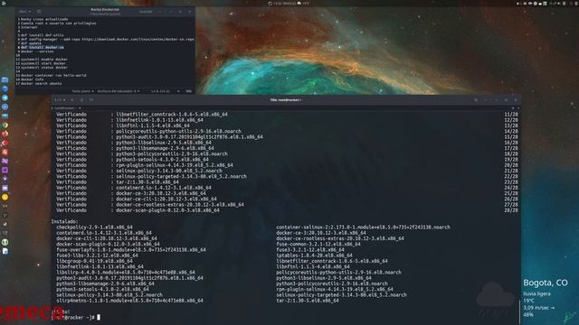Click Guardar in the text editor header
This screenshot has width=579, height=325.
tap(146, 12)
